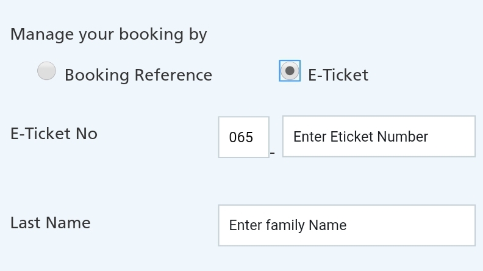483x271 pixels.
Task: Click the "Enter Eticket Number" placeholder text
Action: (360, 137)
